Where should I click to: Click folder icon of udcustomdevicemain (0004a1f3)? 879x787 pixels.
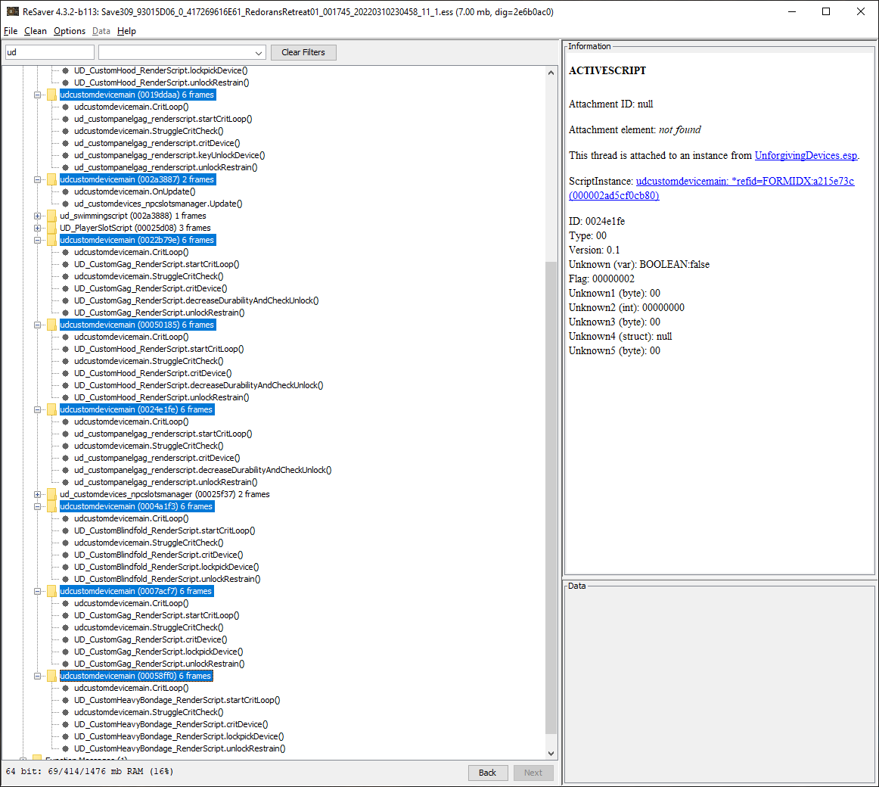point(51,506)
